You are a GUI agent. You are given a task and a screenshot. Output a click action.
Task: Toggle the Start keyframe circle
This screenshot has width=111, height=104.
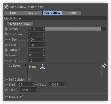click(6, 85)
